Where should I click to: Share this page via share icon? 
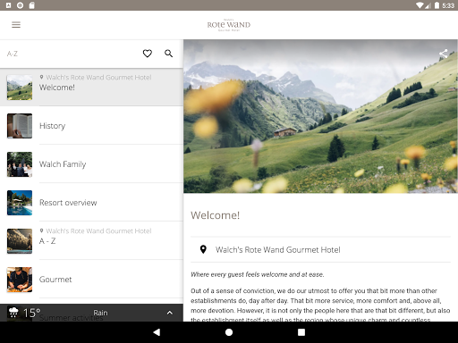444,54
